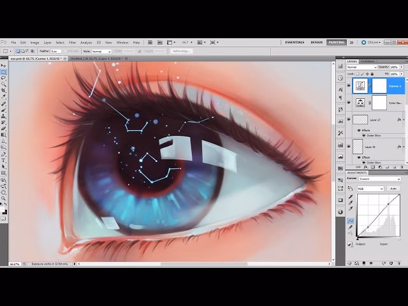Image resolution: width=408 pixels, height=306 pixels.
Task: Open the Opacity slider arrow
Action: coord(402,67)
